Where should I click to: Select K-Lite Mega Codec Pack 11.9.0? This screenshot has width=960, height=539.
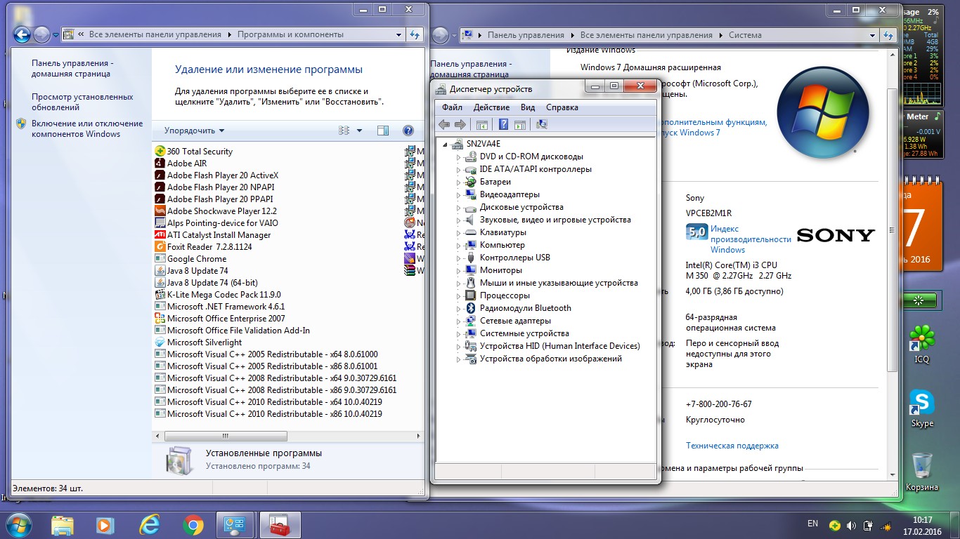218,295
